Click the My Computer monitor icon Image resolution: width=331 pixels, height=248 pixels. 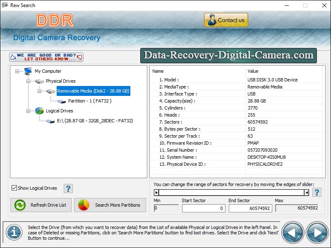pyautogui.click(x=28, y=71)
